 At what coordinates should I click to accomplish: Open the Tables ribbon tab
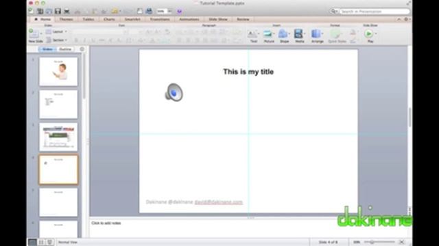coord(88,19)
